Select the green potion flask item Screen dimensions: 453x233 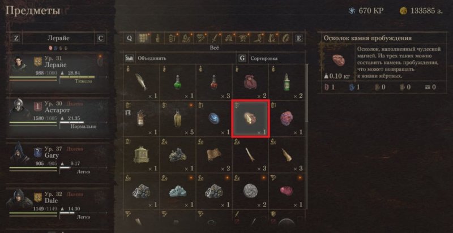177,83
